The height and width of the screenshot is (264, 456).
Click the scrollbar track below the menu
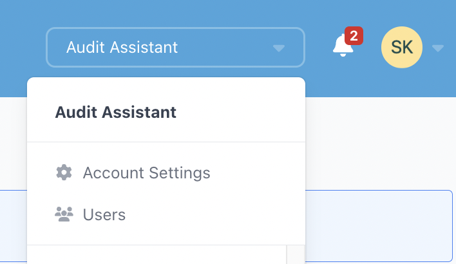click(296, 255)
